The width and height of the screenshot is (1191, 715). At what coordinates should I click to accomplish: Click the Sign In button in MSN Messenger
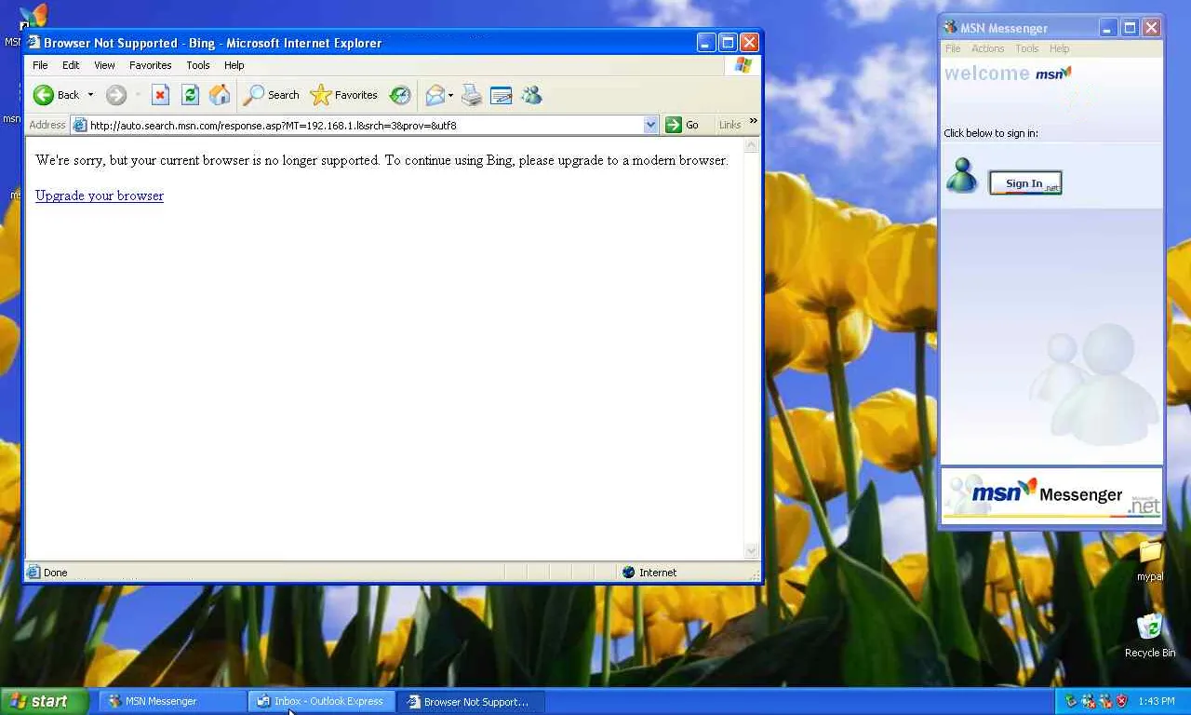1025,183
